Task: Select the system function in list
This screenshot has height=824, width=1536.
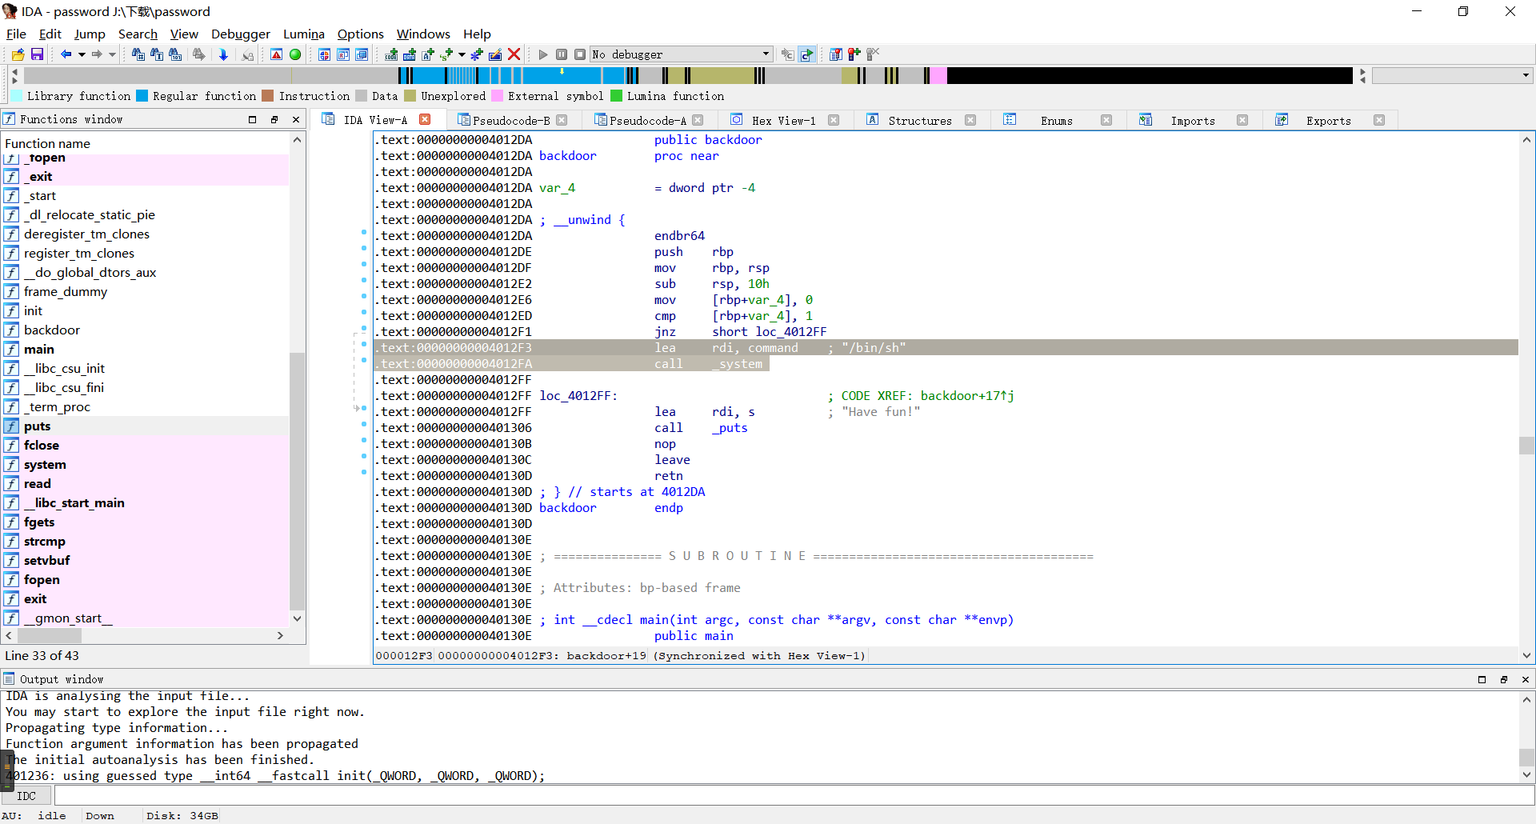Action: (x=45, y=465)
